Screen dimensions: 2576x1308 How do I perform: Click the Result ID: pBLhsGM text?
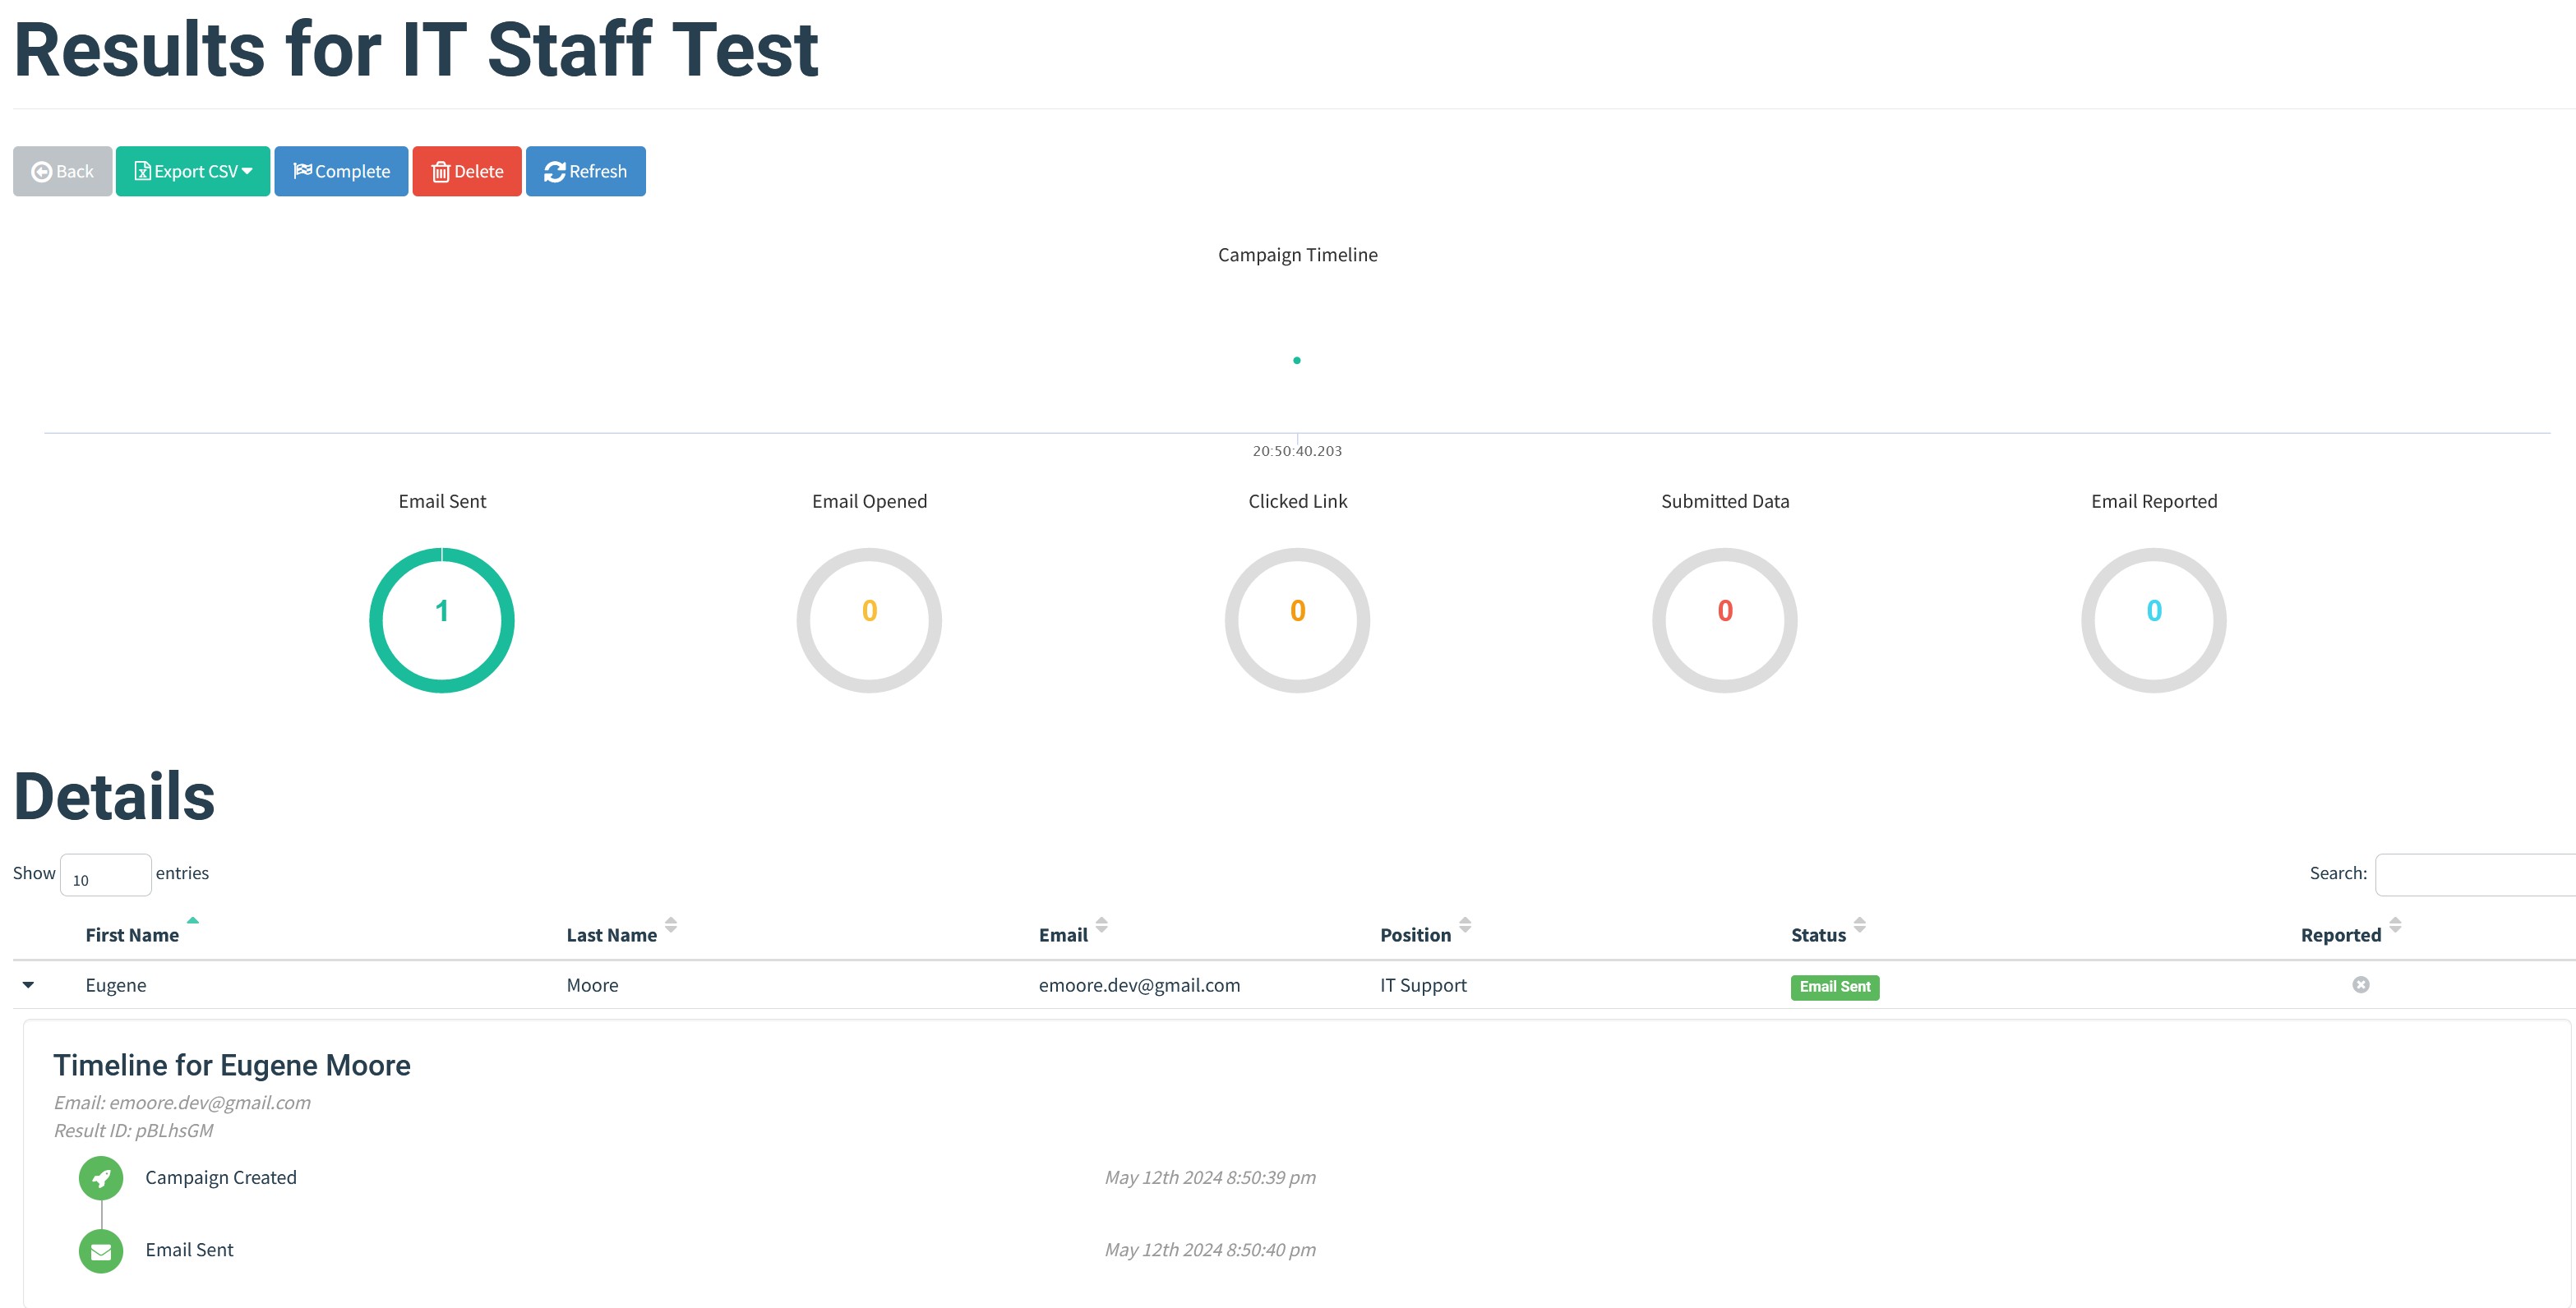[x=133, y=1131]
